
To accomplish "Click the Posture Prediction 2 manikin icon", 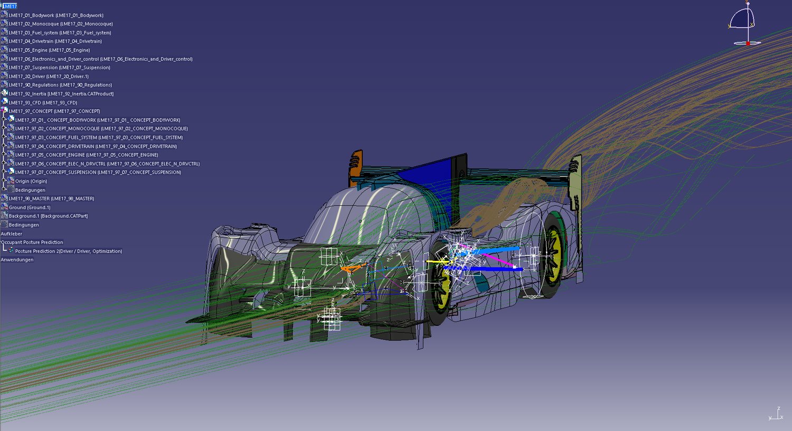I will [x=11, y=250].
